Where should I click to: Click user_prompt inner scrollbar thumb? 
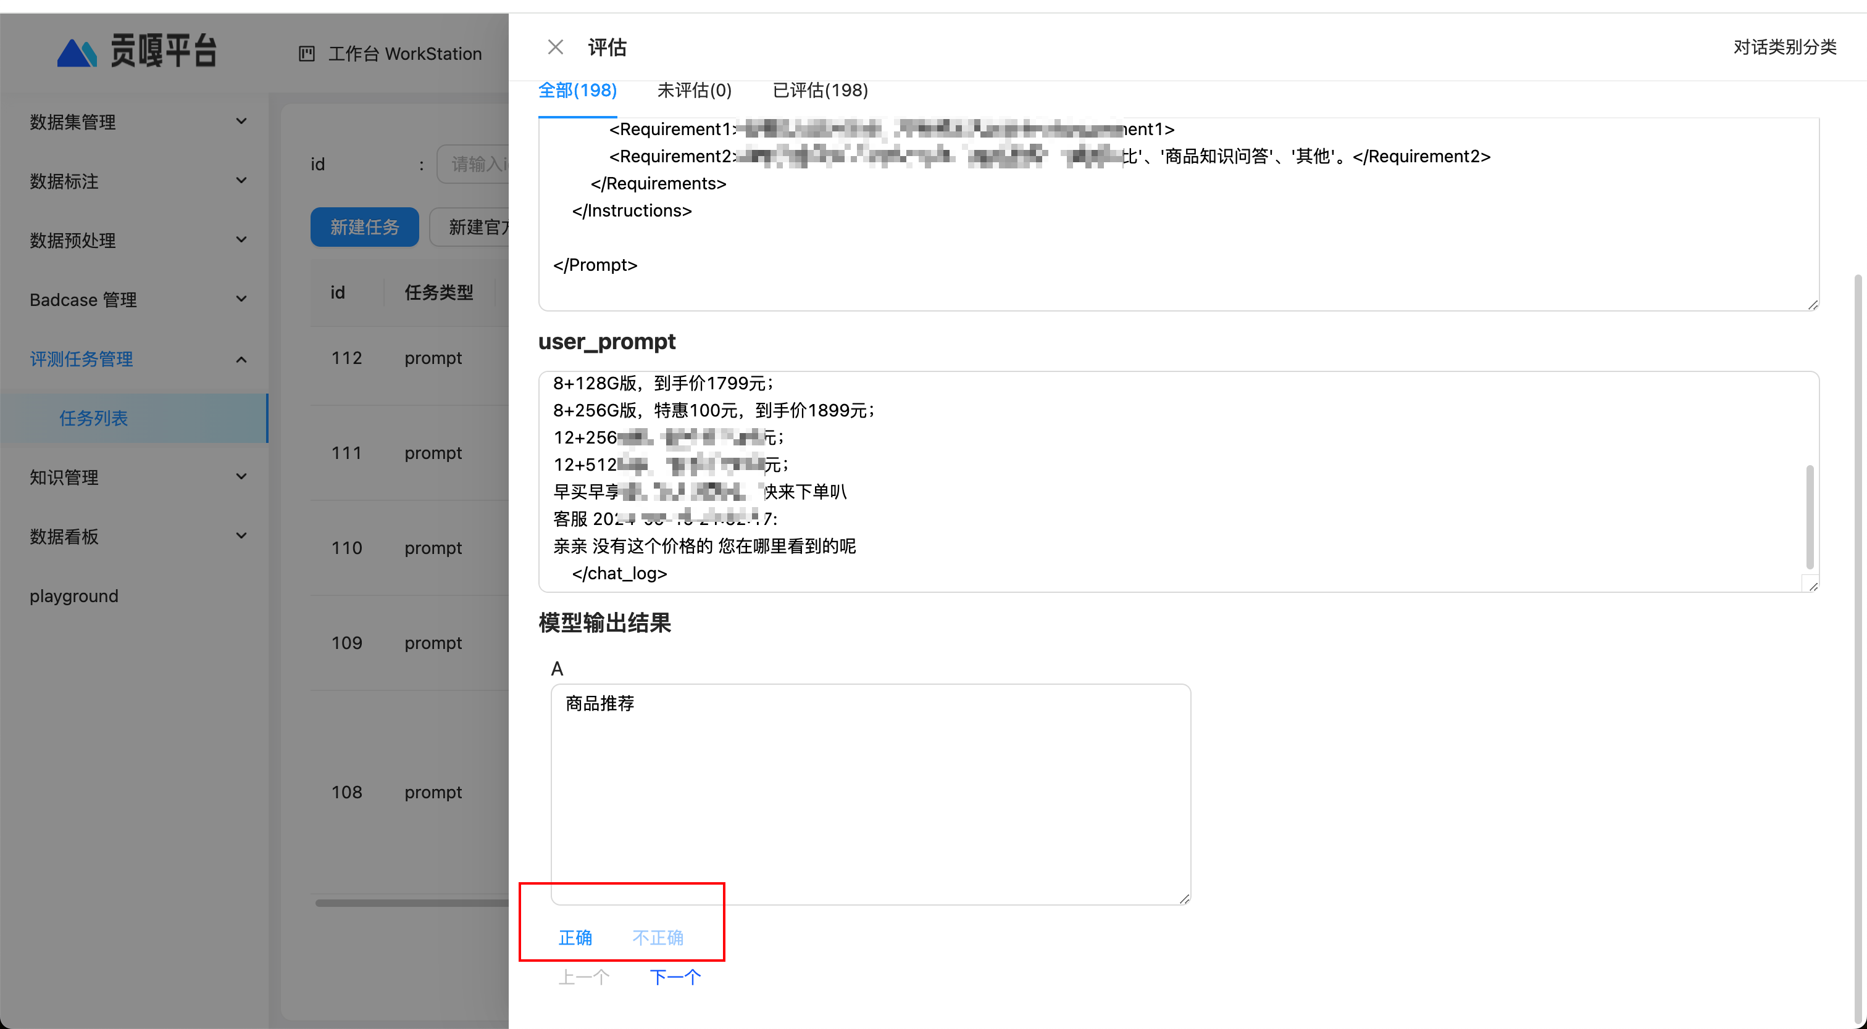pos(1810,516)
